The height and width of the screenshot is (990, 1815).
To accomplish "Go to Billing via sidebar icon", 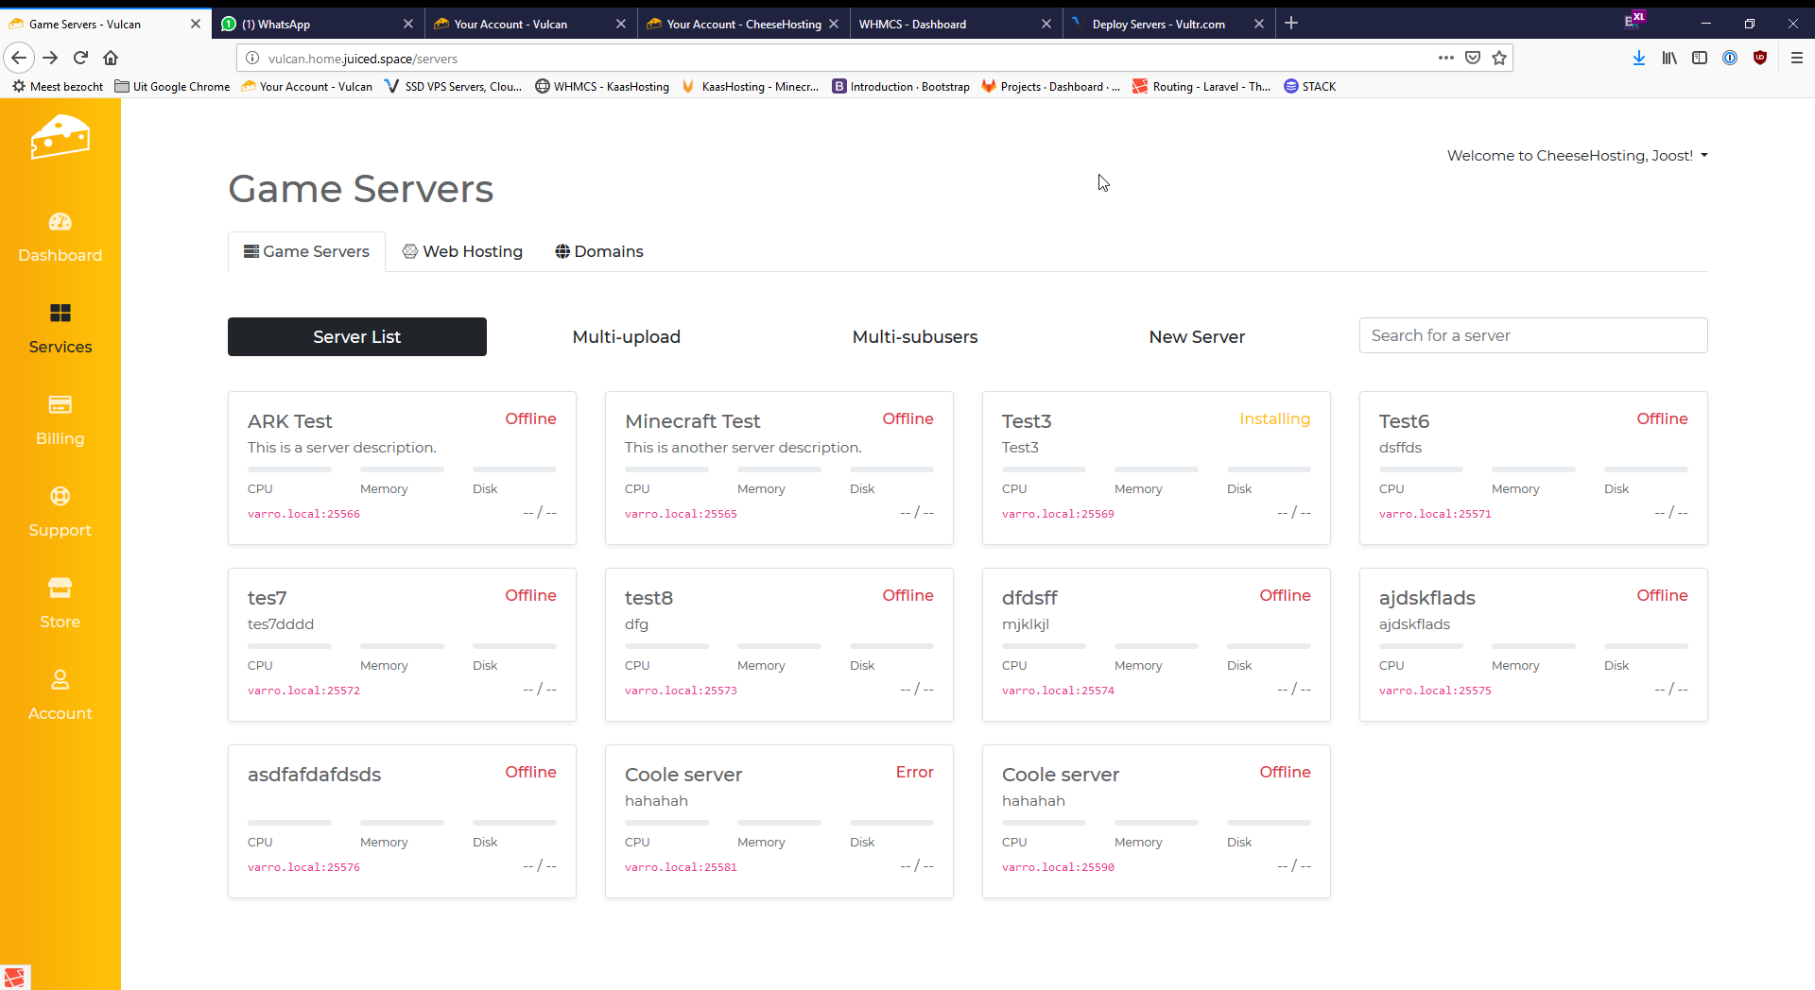I will pyautogui.click(x=60, y=405).
